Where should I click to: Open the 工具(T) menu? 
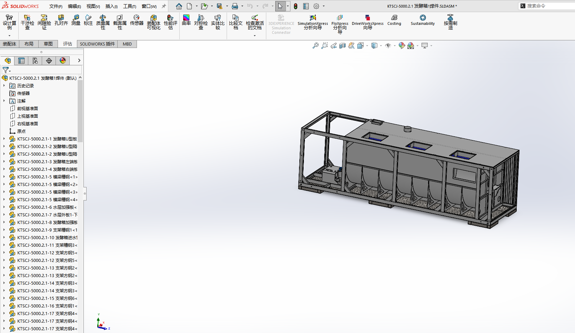pyautogui.click(x=129, y=6)
